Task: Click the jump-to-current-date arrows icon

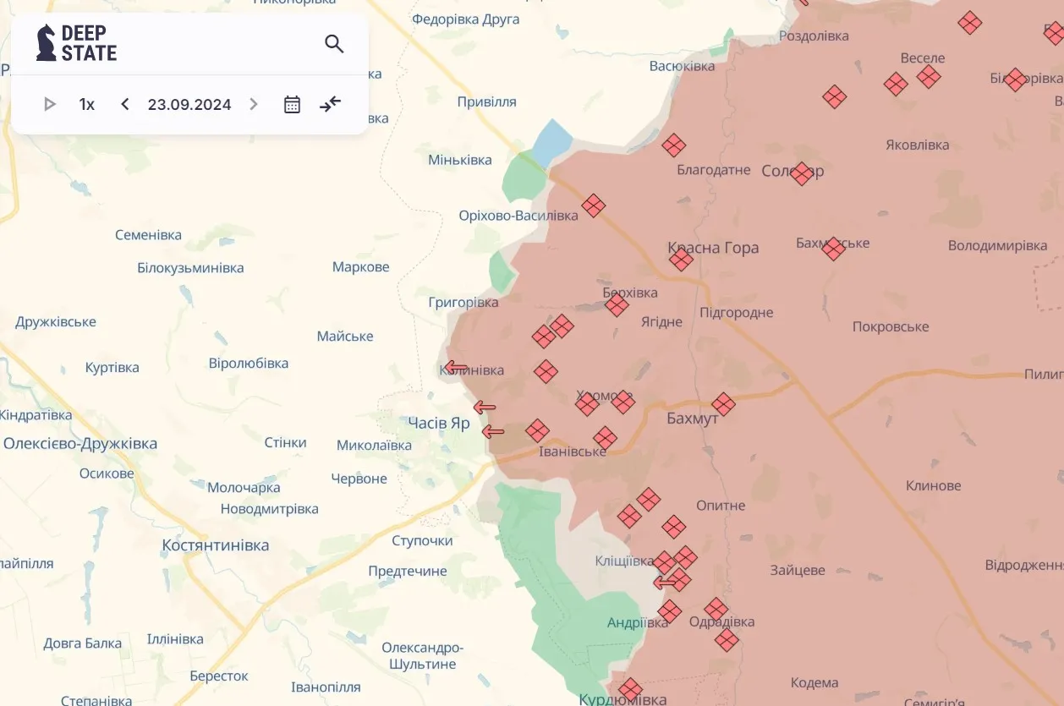Action: [330, 103]
